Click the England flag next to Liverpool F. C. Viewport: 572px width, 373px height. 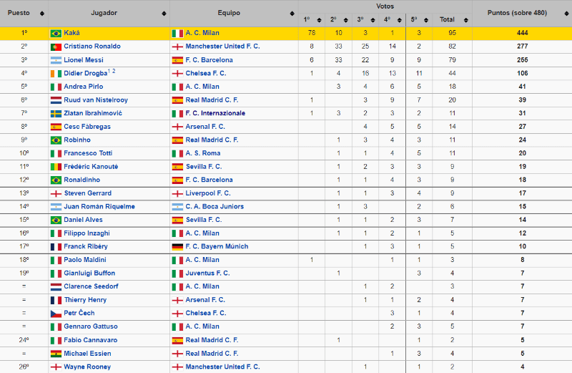coord(177,193)
